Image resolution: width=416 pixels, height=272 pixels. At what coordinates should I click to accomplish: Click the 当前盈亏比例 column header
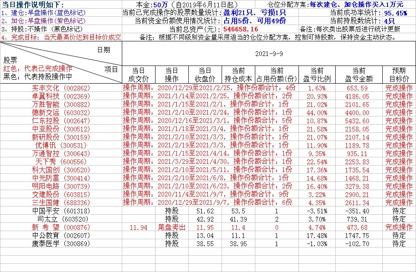(317, 75)
